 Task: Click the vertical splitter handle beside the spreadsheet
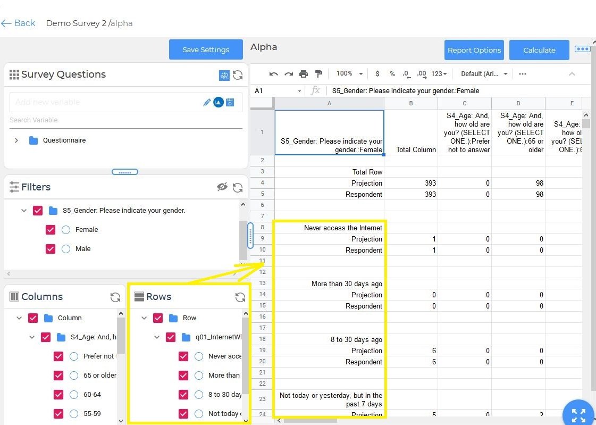pos(250,236)
